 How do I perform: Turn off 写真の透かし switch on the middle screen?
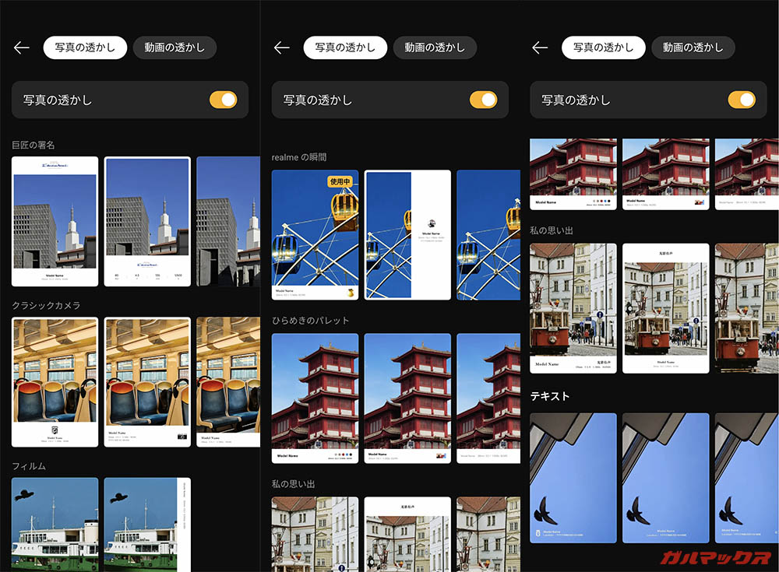coord(483,100)
